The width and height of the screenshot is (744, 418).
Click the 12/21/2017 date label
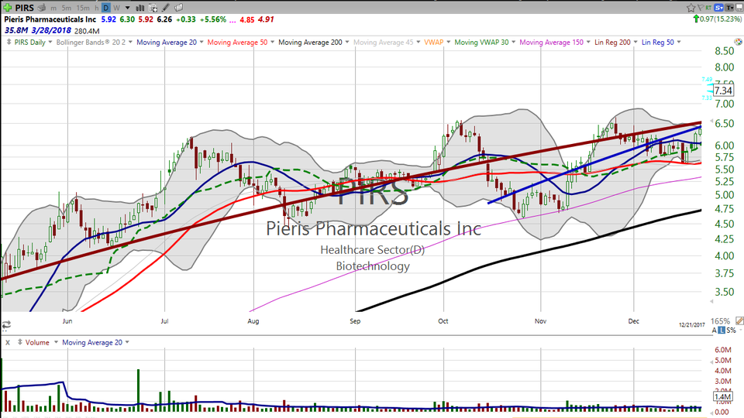coord(692,324)
